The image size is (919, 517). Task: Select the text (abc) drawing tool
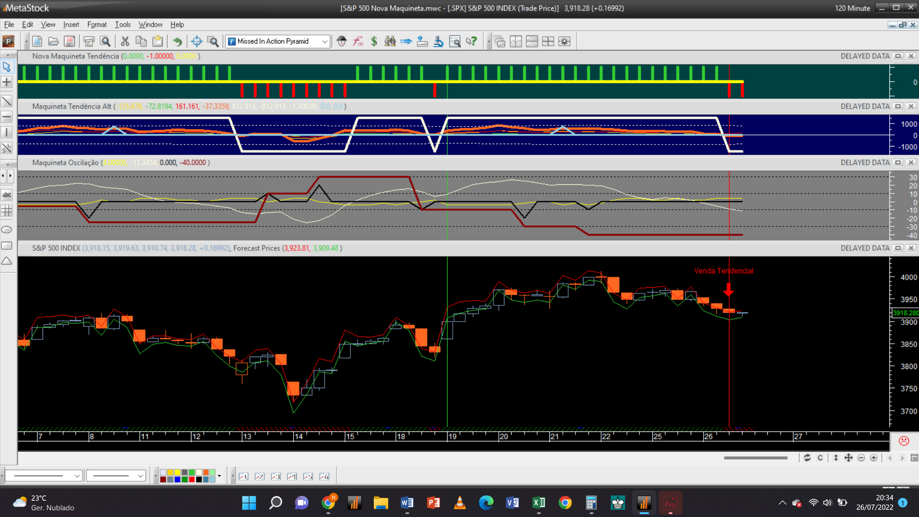[x=7, y=195]
